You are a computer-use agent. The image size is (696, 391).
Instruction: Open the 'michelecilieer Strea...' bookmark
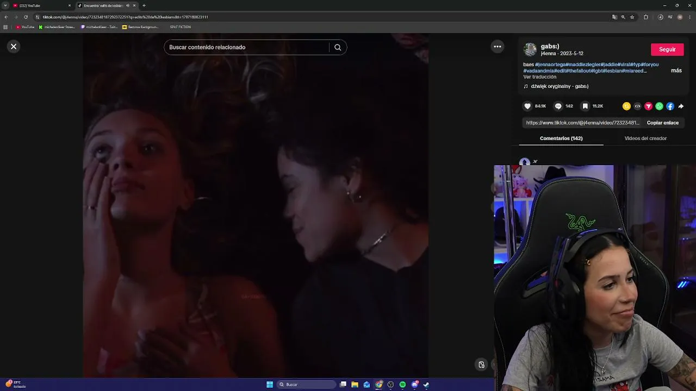tap(57, 27)
